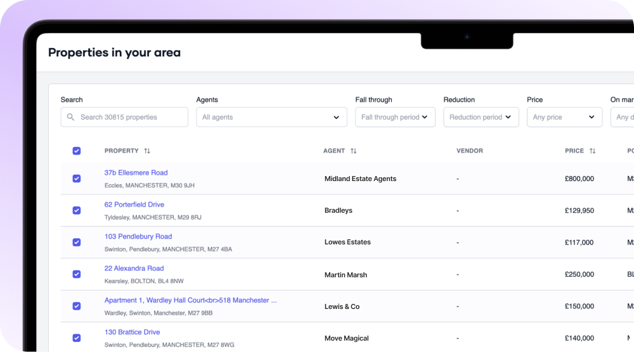Click the PRICE column header
Image resolution: width=634 pixels, height=352 pixels.
(x=574, y=151)
